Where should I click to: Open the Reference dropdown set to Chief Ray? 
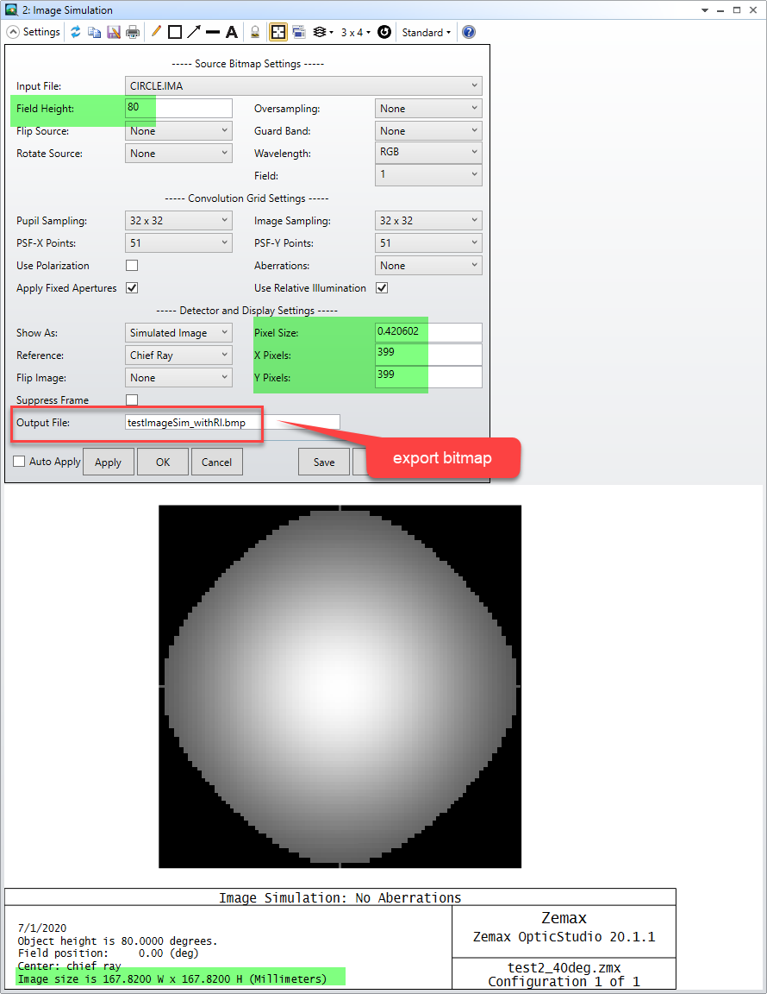tap(178, 355)
